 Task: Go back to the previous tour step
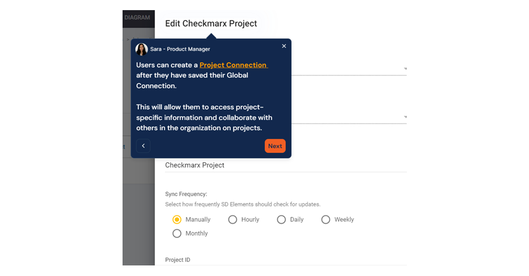(x=143, y=146)
